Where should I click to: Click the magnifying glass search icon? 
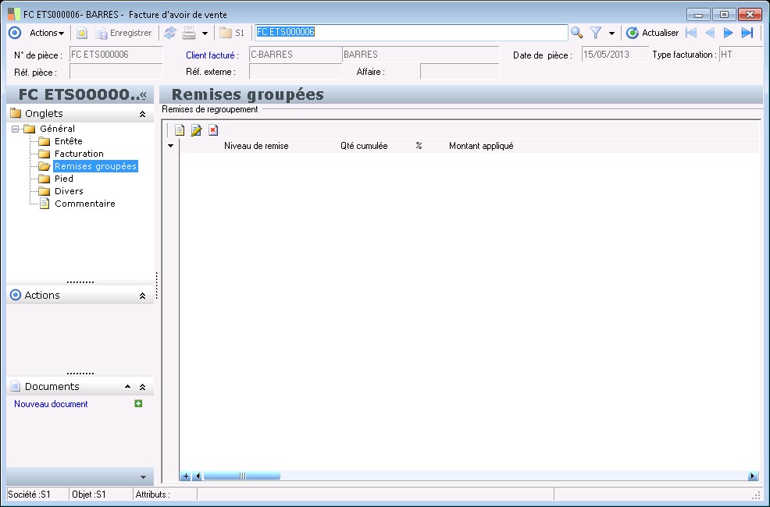(576, 33)
